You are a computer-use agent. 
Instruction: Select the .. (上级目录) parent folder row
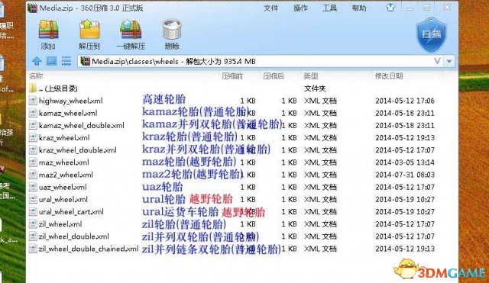(58, 88)
